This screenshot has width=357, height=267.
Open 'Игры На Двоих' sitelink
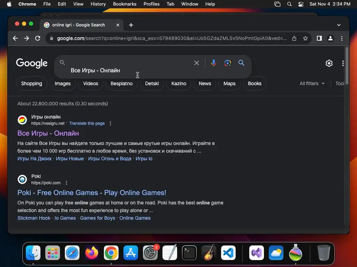(x=35, y=159)
